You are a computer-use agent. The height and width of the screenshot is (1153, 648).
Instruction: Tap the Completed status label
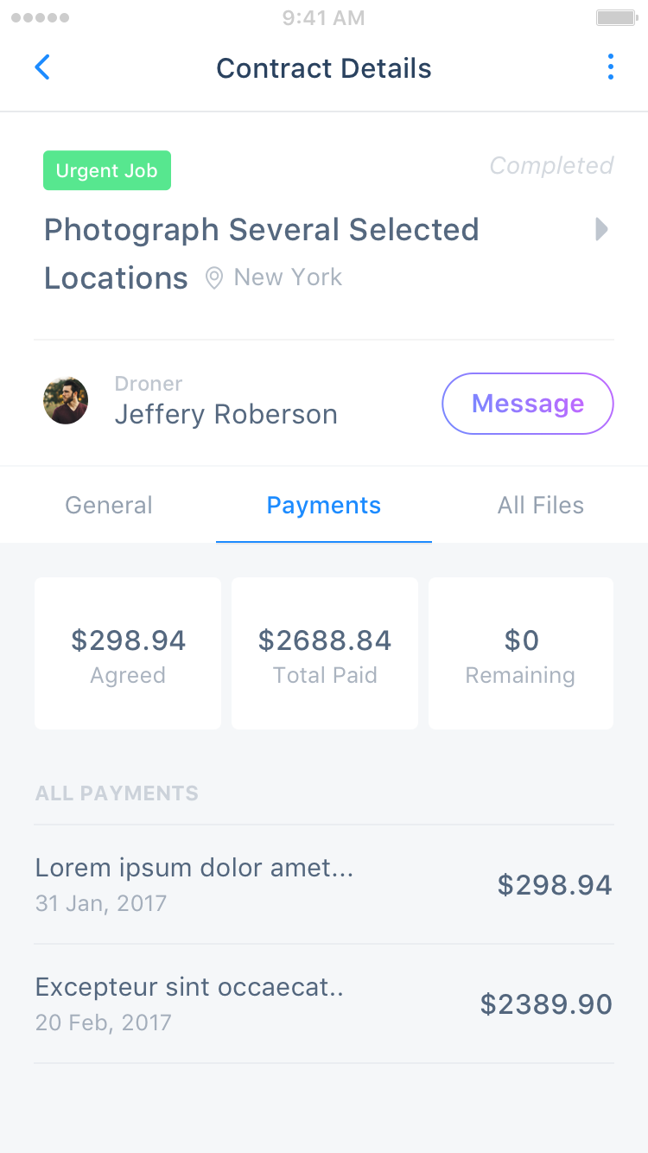coord(551,166)
